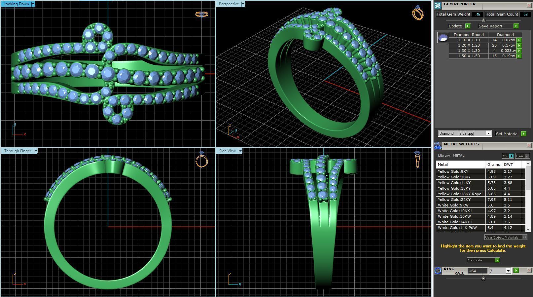Screen dimensions: 533x297
Task: Select Yellow Gold:22KY row
Action: [480, 200]
